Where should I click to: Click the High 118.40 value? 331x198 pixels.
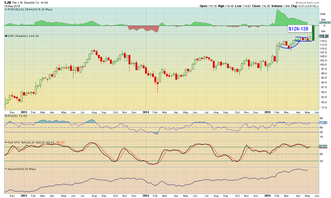tap(226, 5)
